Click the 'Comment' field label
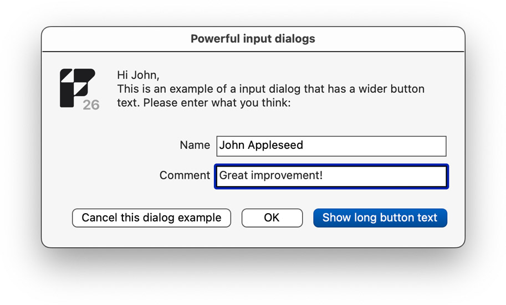The image size is (506, 305). [185, 175]
